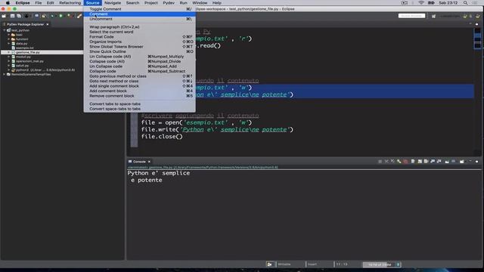Click the Open Perspective icon
This screenshot has width=484, height=272.
tap(433, 16)
